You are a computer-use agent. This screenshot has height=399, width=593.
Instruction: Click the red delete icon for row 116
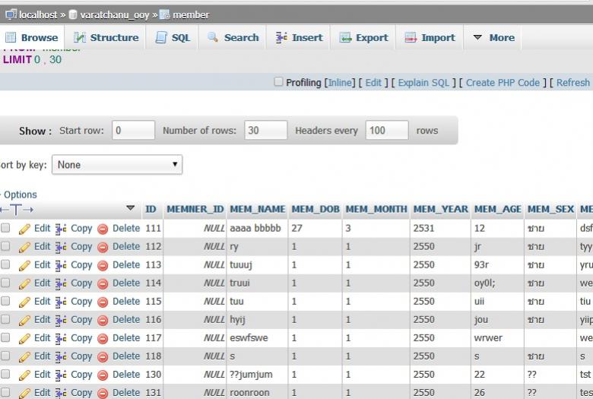point(103,320)
